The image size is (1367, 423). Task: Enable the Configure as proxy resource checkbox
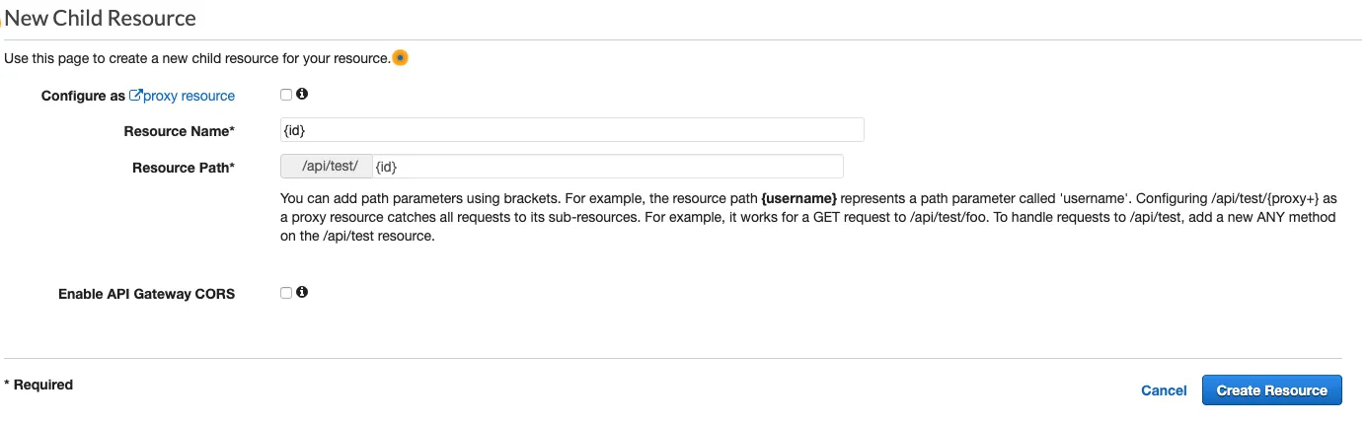coord(286,95)
